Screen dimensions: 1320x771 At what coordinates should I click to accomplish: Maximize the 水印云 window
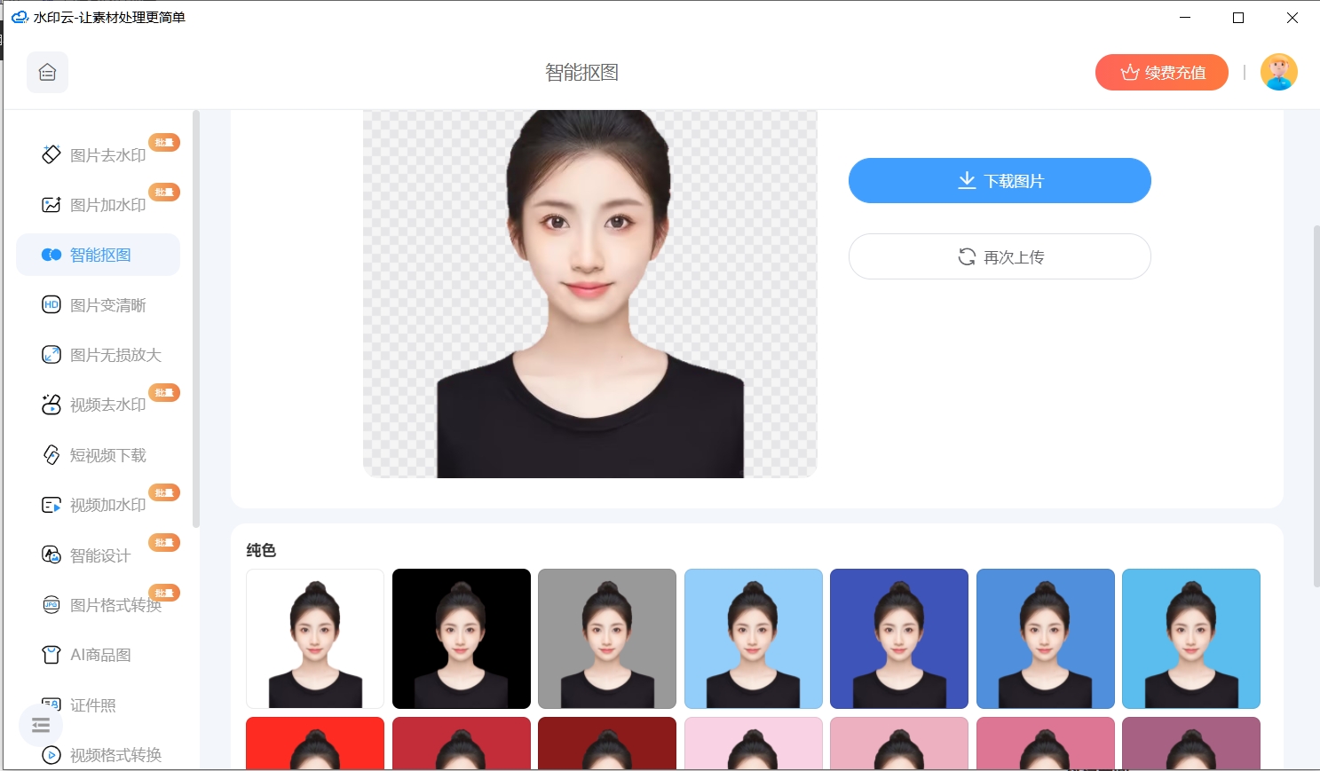point(1238,18)
